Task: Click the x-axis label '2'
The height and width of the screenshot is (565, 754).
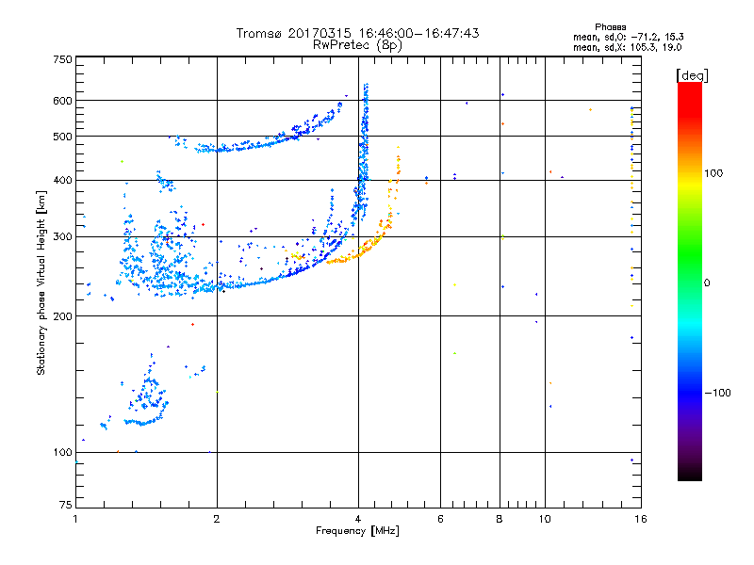Action: 217,519
